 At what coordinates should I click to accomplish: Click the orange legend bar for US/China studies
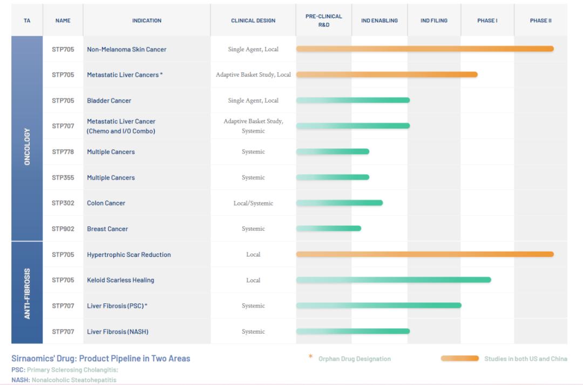(x=459, y=359)
